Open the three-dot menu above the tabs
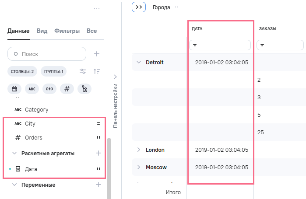Image resolution: width=306 pixels, height=199 pixels. 97,8
